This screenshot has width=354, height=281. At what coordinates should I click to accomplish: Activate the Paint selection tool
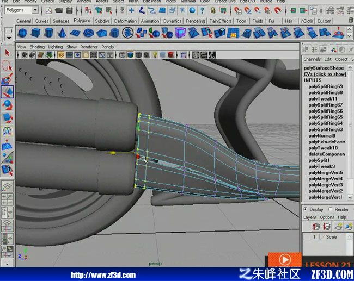click(7, 79)
